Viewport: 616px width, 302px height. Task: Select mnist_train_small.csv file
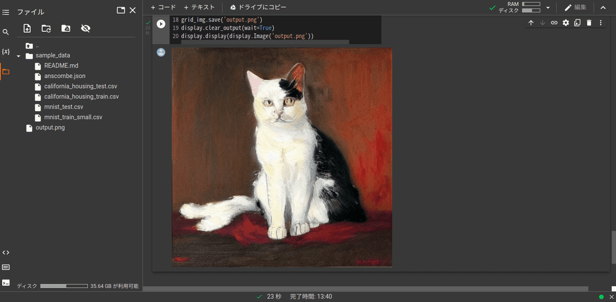73,117
